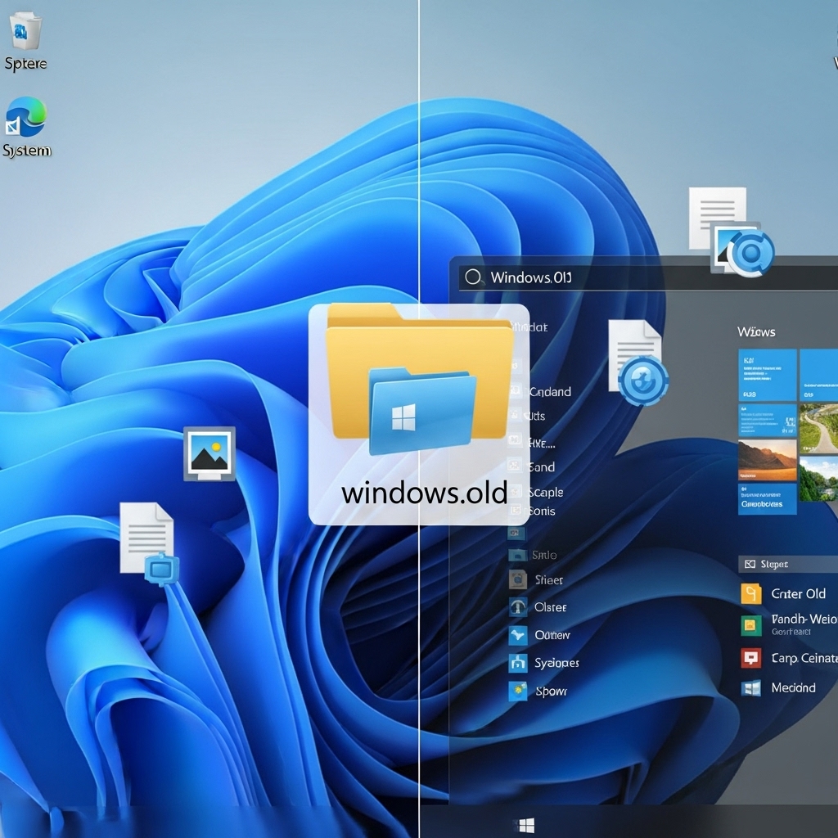Open the top-left blue tile under Wiows
Image resolution: width=838 pixels, height=838 pixels.
pos(768,375)
